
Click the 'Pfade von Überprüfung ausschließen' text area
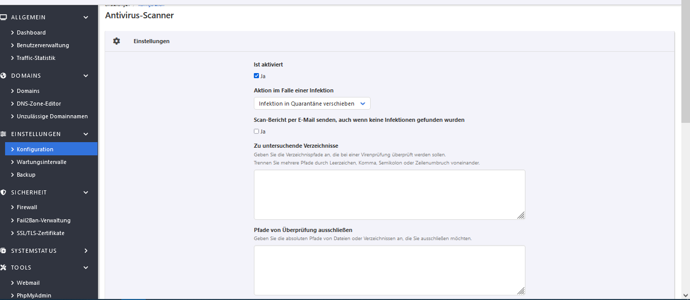pyautogui.click(x=389, y=270)
